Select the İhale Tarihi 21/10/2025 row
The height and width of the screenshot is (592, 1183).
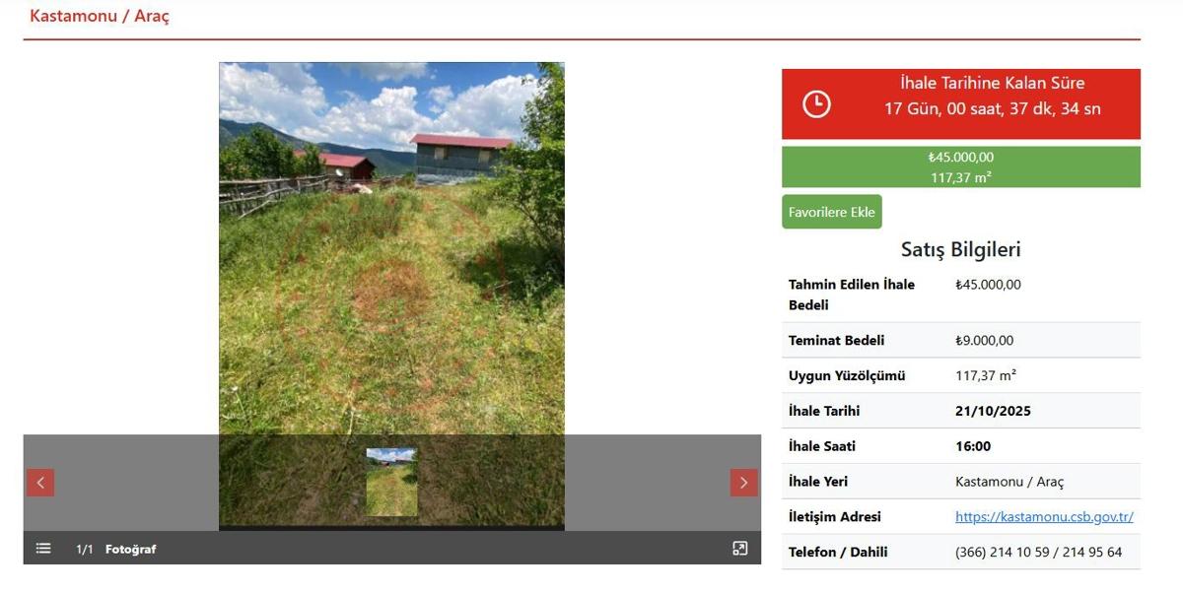961,411
